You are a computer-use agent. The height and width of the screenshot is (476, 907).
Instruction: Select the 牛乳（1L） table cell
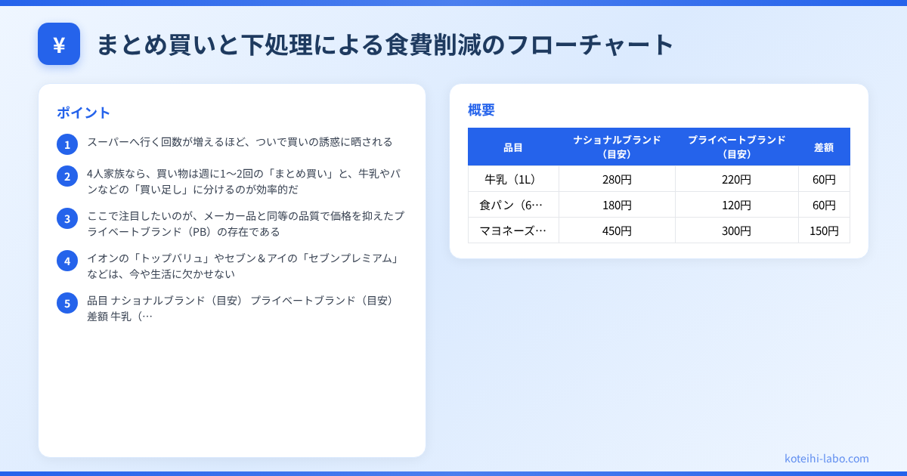click(513, 179)
